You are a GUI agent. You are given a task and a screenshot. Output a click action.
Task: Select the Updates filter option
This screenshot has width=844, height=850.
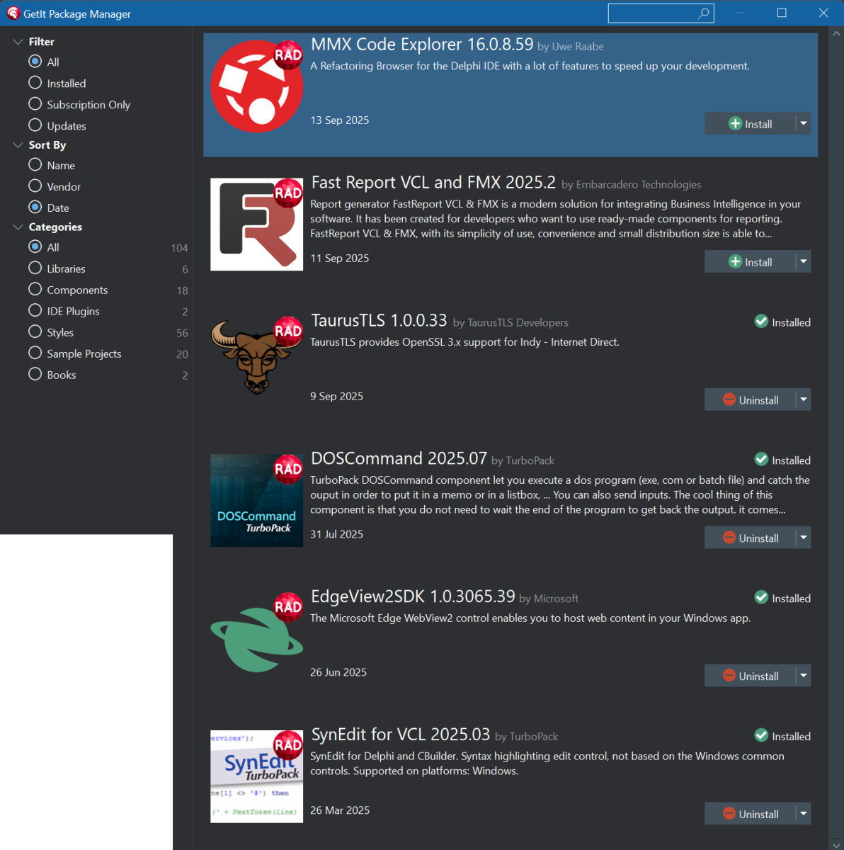[35, 125]
